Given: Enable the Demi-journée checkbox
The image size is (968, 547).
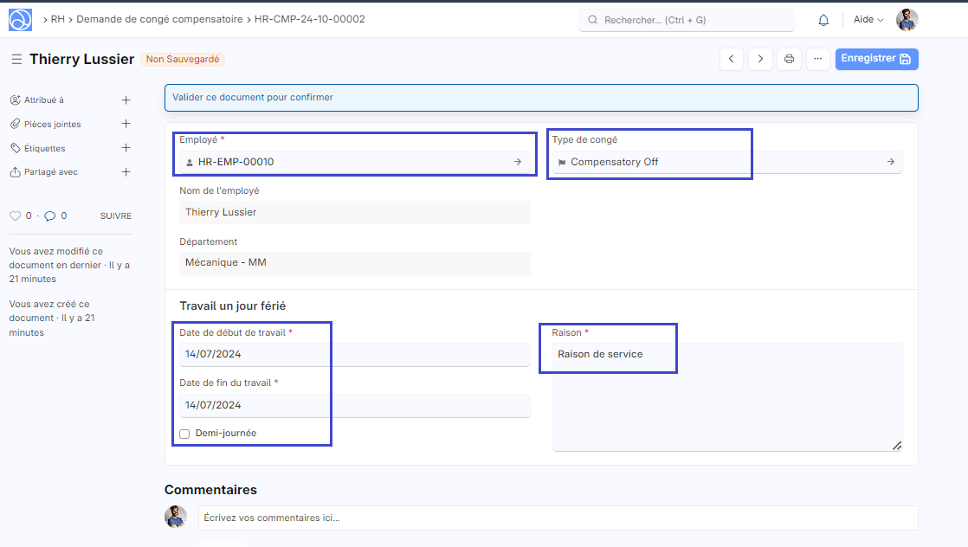Looking at the screenshot, I should (184, 434).
